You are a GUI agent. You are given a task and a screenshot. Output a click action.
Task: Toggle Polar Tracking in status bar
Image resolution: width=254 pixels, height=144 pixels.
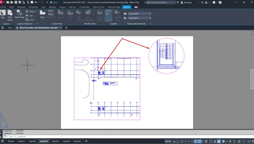(x=182, y=141)
